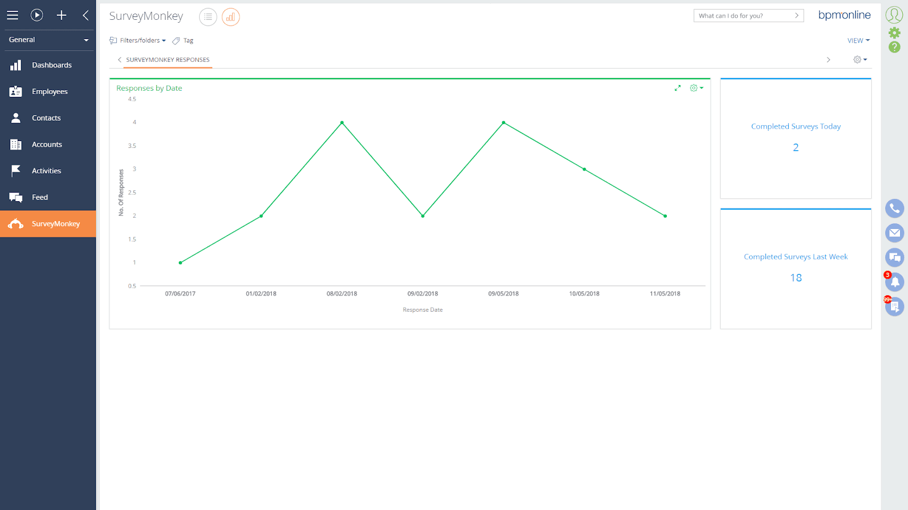The width and height of the screenshot is (908, 510).
Task: Click the SurveyMonkey page title
Action: [x=146, y=16]
